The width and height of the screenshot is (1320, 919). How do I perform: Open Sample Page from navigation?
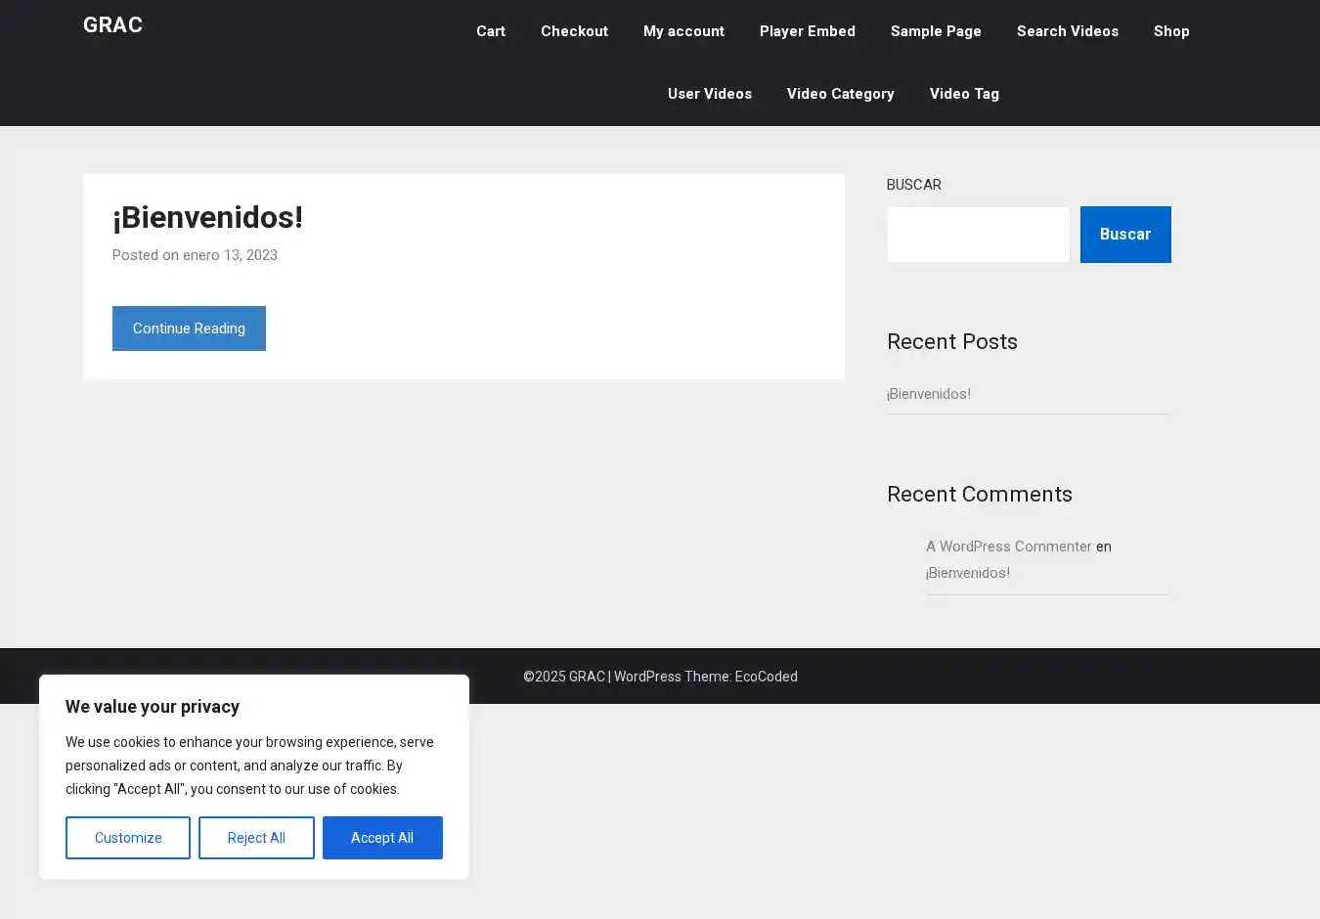935,31
